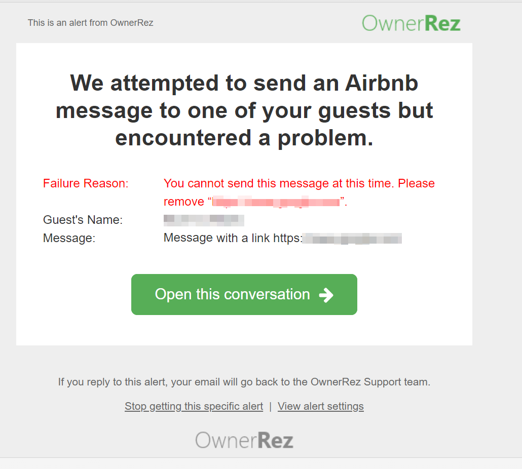Screen dimensions: 522x469
Task: View alert settings
Action: coord(321,406)
